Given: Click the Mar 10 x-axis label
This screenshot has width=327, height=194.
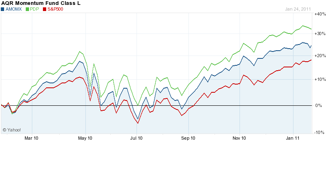Looking at the screenshot, I should tap(31, 138).
